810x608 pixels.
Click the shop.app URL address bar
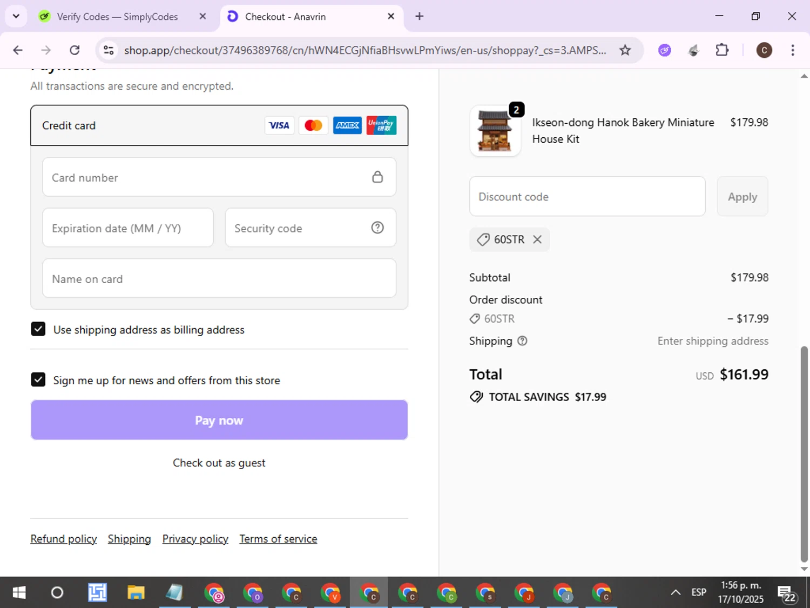pyautogui.click(x=365, y=50)
